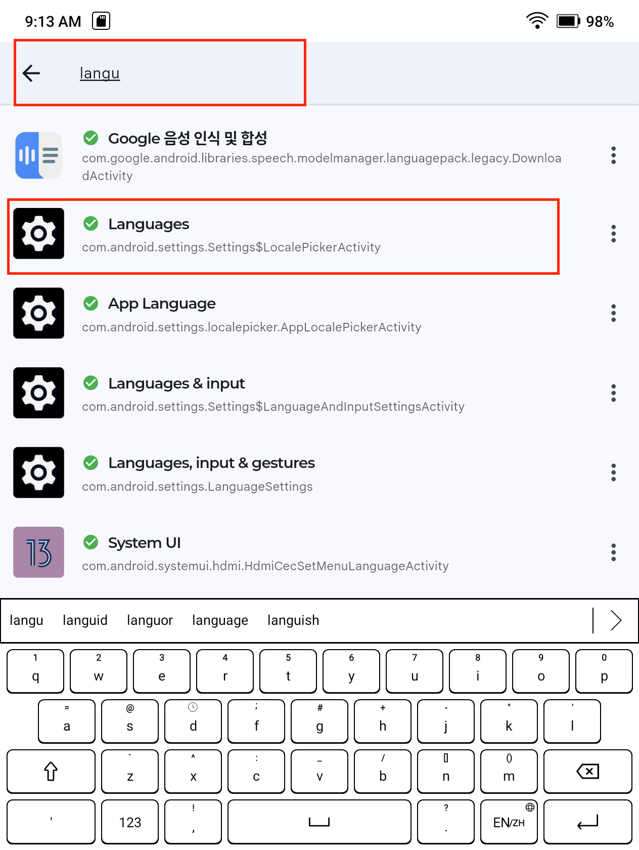Tap green check beside Languages & input

pos(91,383)
